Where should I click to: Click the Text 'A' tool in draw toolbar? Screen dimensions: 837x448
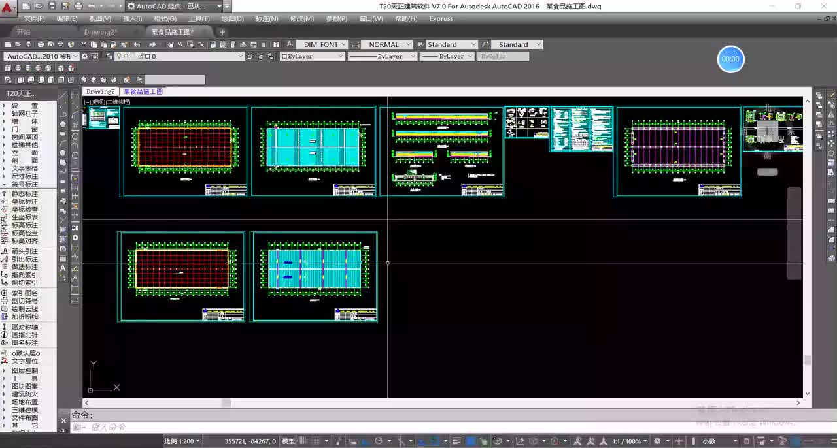pyautogui.click(x=63, y=268)
